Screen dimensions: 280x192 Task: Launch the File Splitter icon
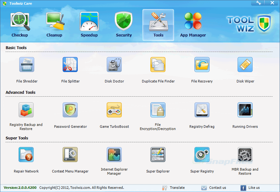[x=70, y=65]
